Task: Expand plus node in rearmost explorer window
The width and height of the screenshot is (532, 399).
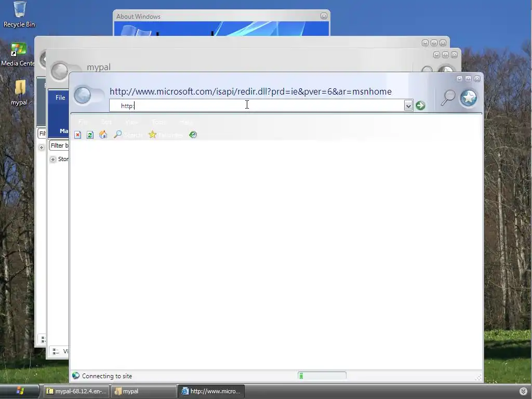Action: coord(42,148)
